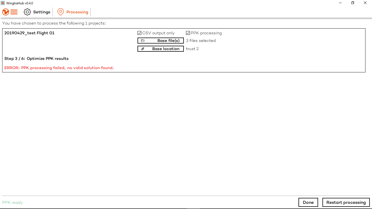Open the Settings tab label
This screenshot has height=209, width=372.
pyautogui.click(x=42, y=12)
